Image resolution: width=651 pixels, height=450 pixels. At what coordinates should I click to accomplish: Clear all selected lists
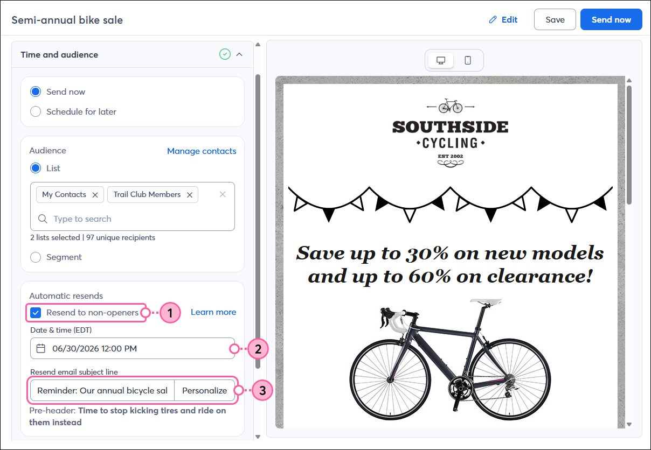[x=223, y=194]
